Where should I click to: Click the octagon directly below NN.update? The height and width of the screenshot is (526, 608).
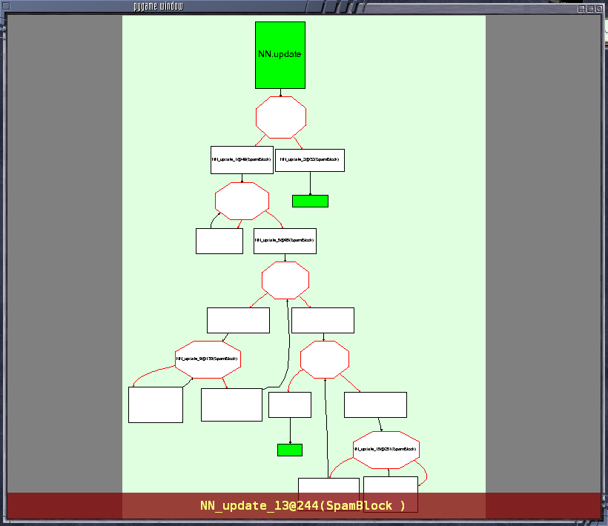click(x=281, y=117)
